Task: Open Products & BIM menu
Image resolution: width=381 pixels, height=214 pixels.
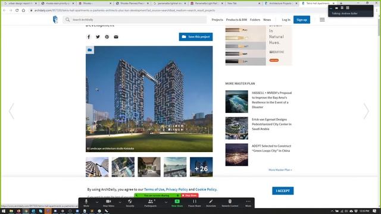Action: 236,20
